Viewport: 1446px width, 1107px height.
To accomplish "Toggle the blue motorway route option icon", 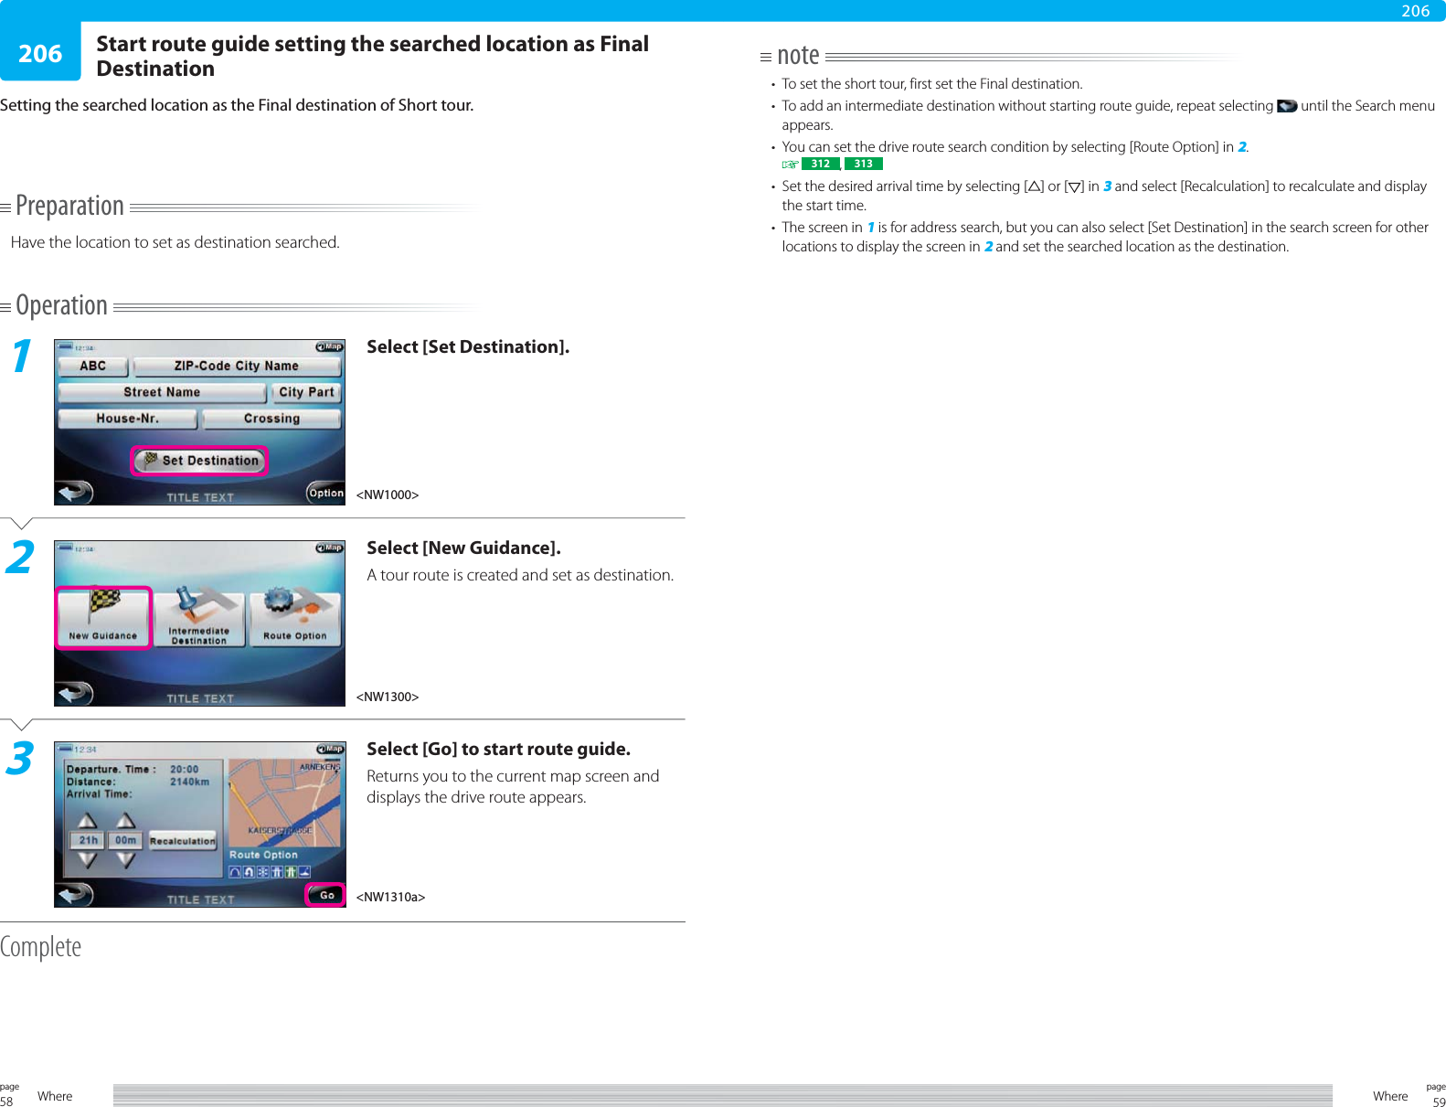I will pyautogui.click(x=276, y=872).
